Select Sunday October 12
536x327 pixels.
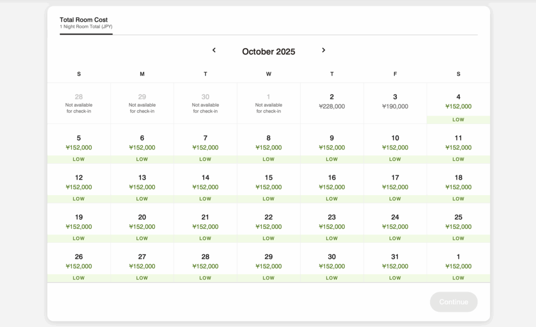click(x=79, y=182)
